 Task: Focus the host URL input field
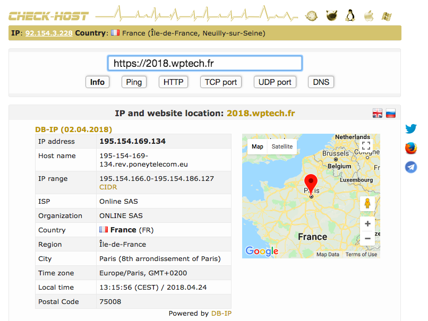205,63
